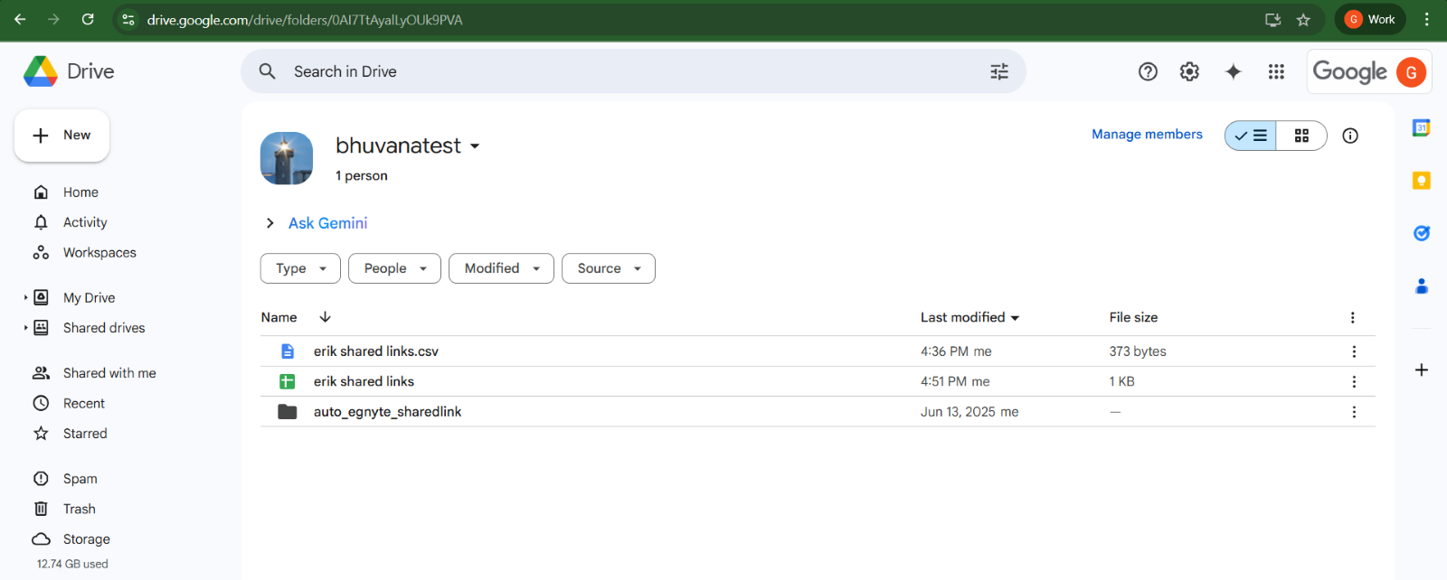This screenshot has height=580, width=1447.
Task: Click the browser address bar URL
Action: [305, 20]
